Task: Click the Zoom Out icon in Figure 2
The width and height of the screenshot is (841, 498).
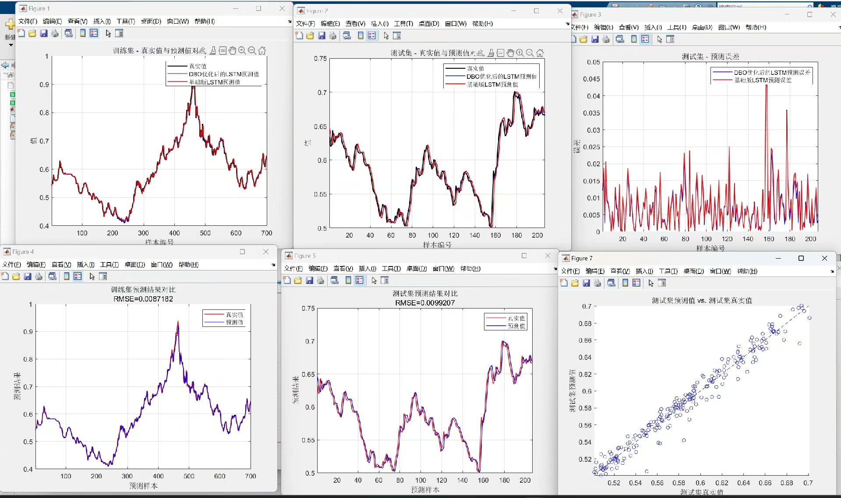Action: (530, 53)
